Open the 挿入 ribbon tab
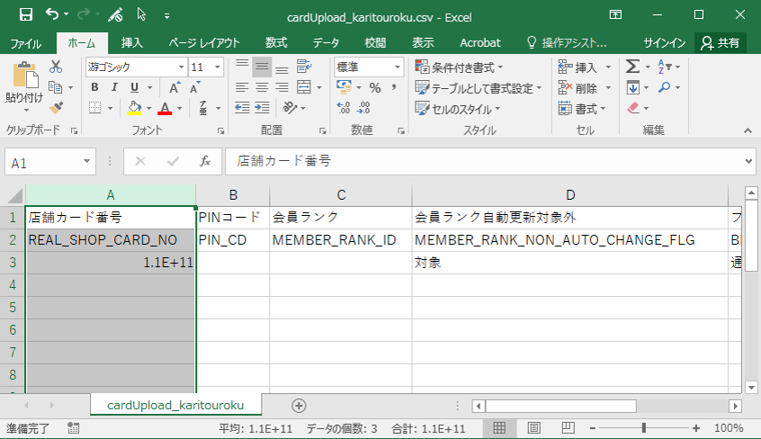The height and width of the screenshot is (439, 761). 132,42
